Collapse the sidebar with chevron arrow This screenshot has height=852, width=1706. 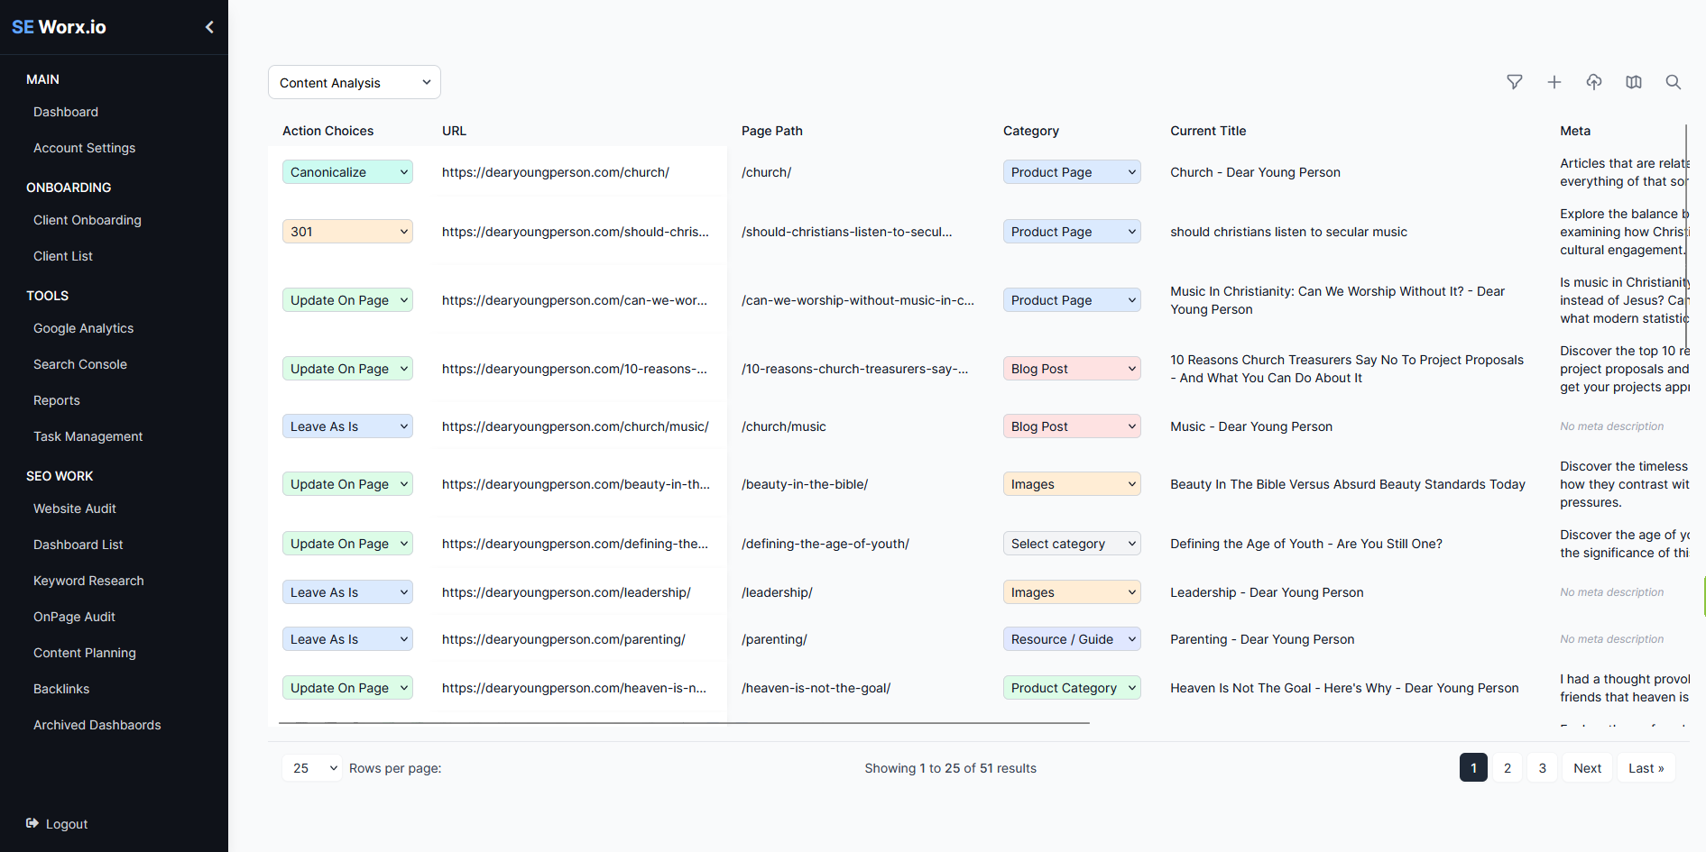coord(209,27)
